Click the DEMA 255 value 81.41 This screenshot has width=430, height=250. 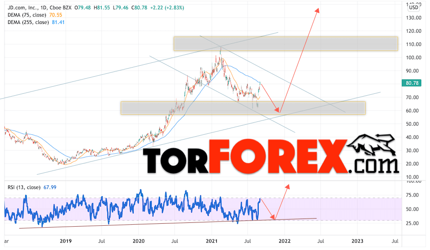[x=58, y=22]
